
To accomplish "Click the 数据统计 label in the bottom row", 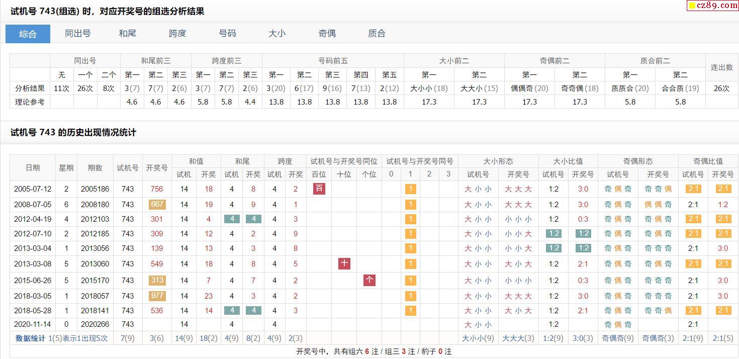I will [x=30, y=338].
